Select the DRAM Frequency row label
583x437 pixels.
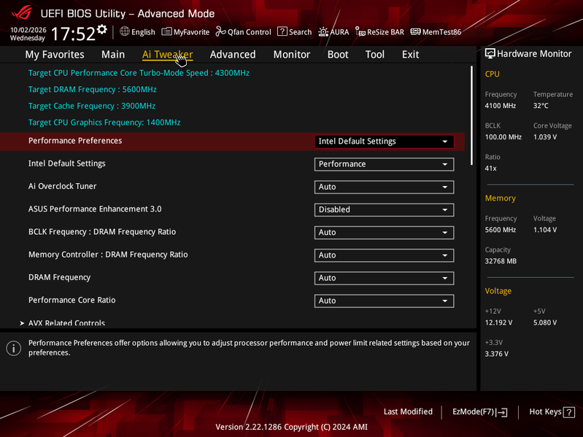[60, 277]
